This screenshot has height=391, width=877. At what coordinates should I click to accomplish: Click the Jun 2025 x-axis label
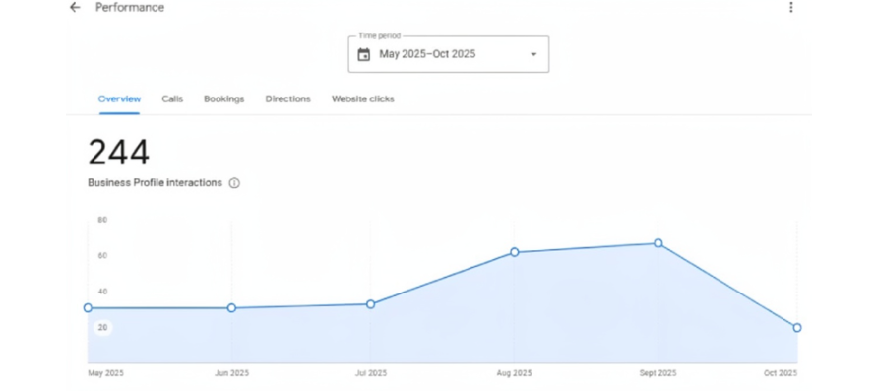click(231, 373)
